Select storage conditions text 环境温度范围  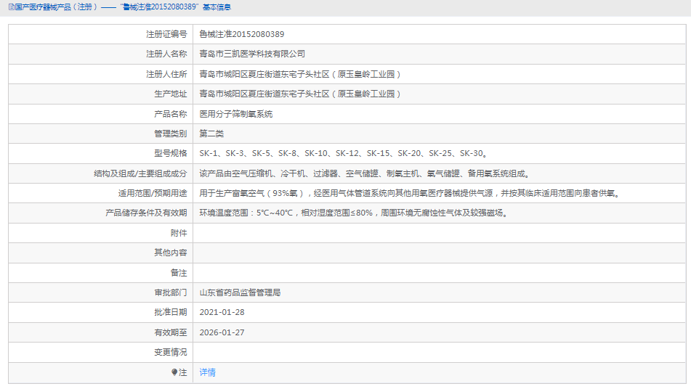353,213
